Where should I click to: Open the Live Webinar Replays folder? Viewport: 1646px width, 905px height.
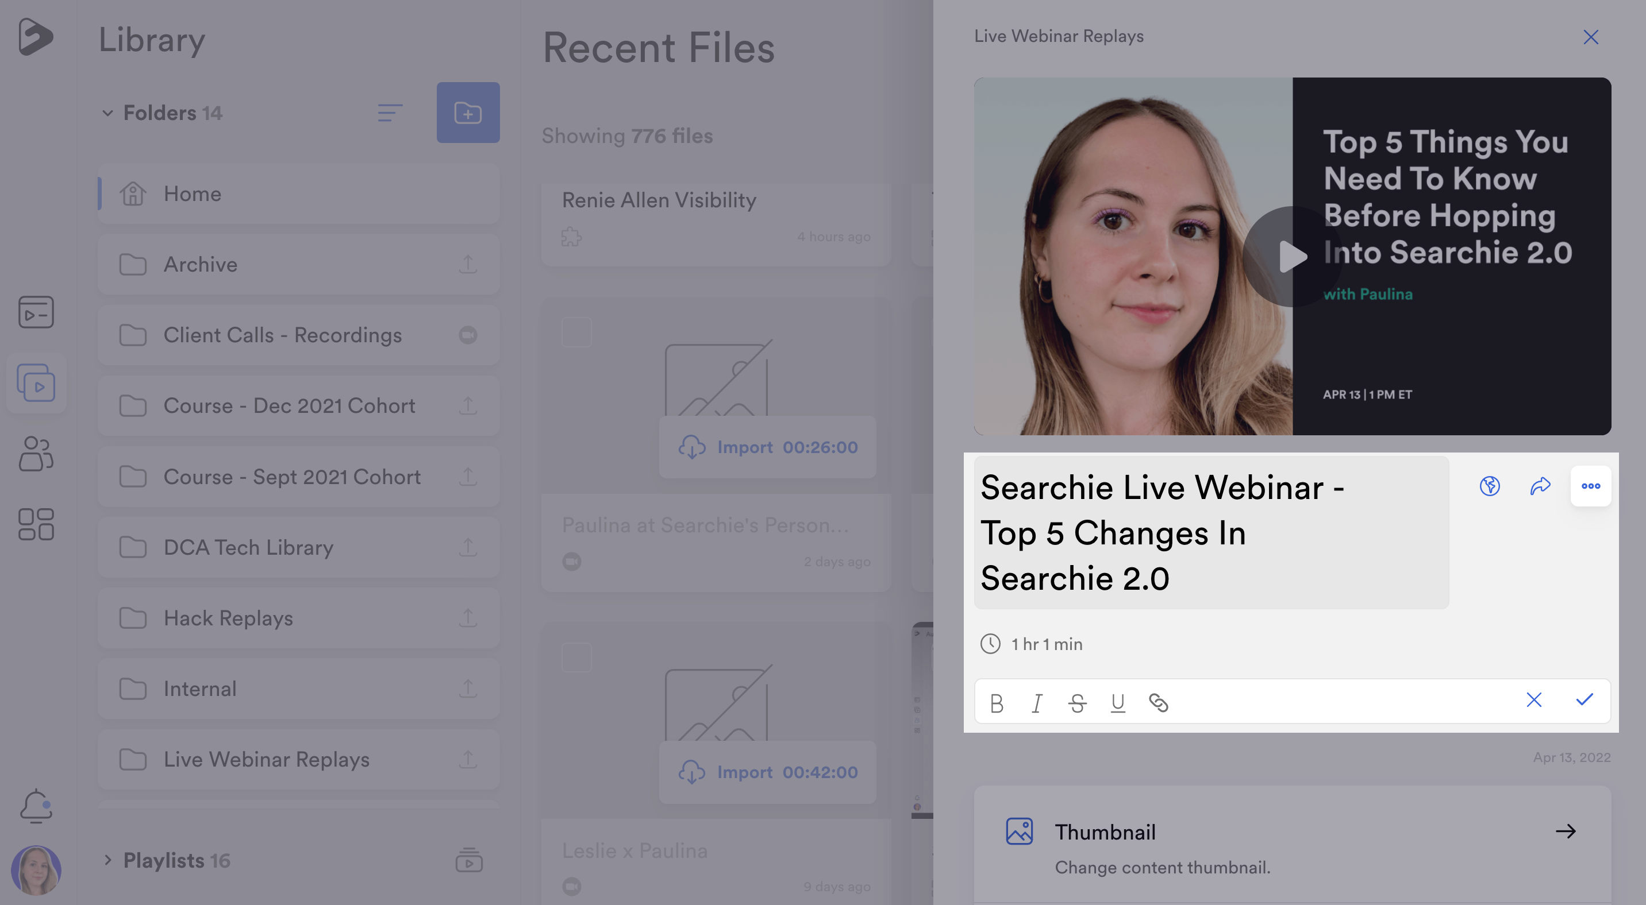tap(298, 760)
